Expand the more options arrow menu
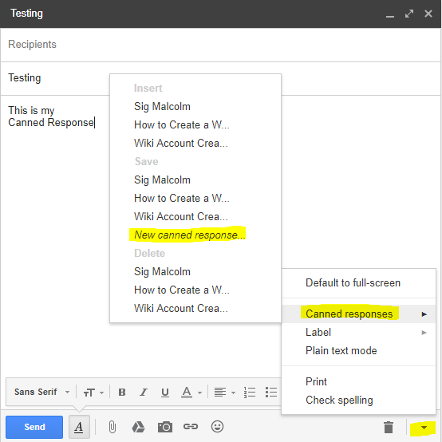442x442 pixels. (x=424, y=428)
